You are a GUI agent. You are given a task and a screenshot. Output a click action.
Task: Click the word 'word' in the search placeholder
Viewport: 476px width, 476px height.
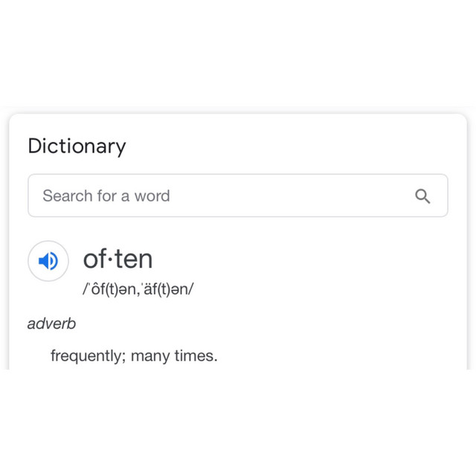[x=152, y=196]
